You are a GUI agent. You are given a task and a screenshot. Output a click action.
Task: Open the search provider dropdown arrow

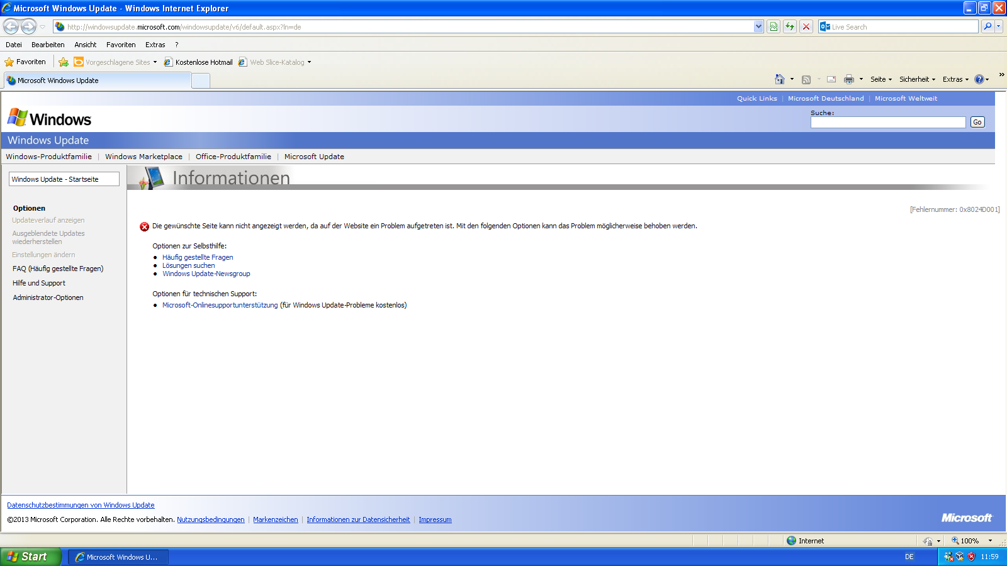999,26
